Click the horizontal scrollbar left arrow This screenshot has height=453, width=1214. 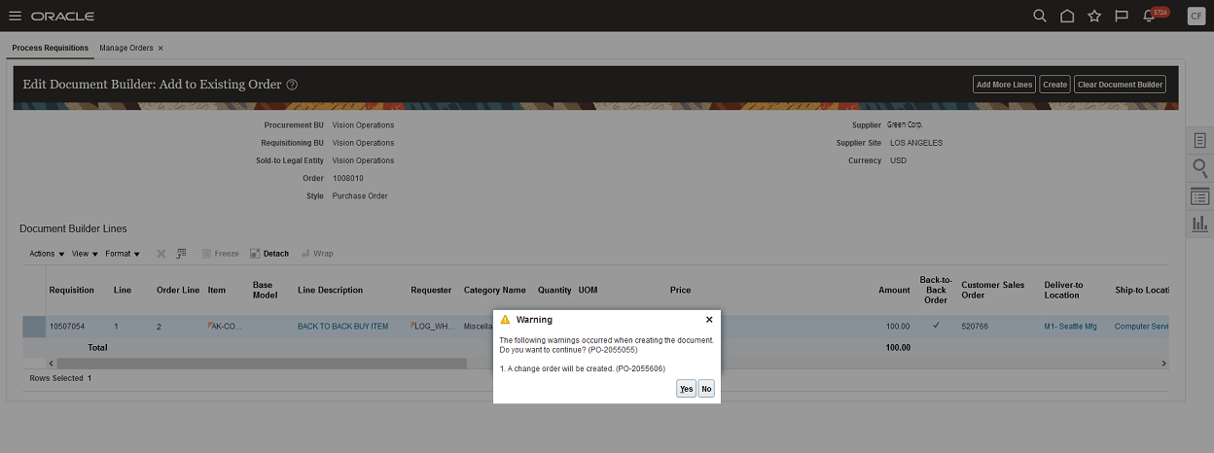[x=51, y=364]
